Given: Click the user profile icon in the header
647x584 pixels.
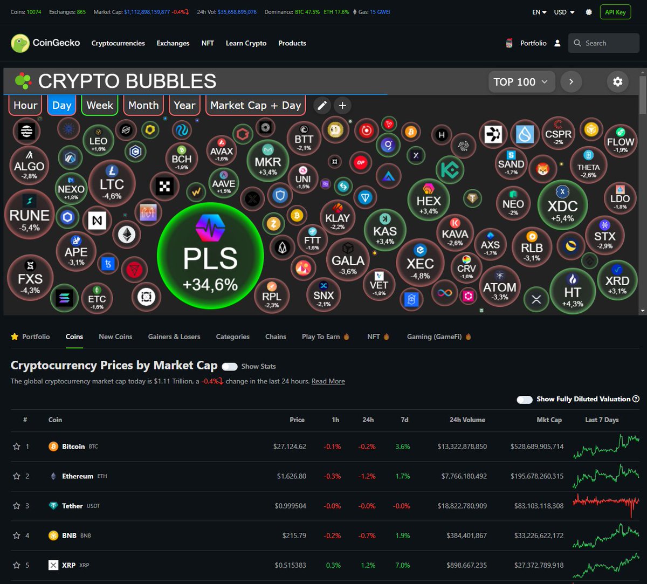Looking at the screenshot, I should [557, 43].
